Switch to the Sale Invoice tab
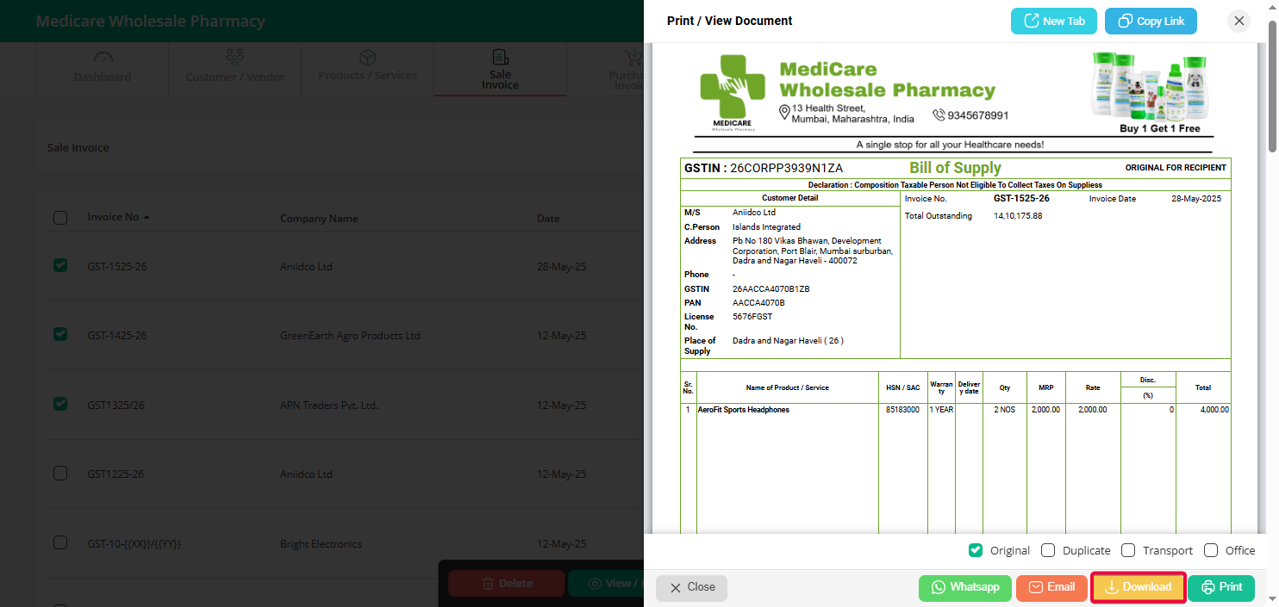Screen dimensions: 1279x607 tap(500, 69)
